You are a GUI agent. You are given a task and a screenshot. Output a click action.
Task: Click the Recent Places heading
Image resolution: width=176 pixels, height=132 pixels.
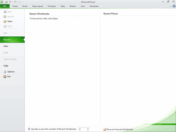click(x=111, y=14)
